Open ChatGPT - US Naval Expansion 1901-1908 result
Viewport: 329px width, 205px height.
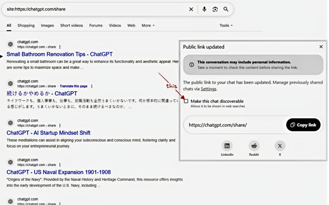point(59,172)
